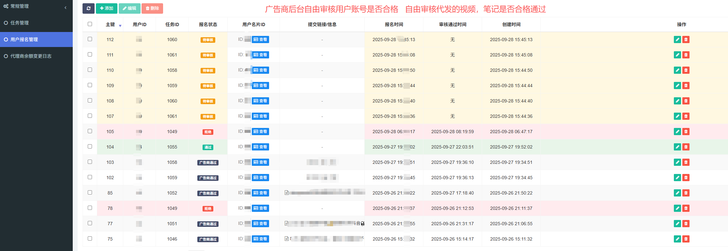Select the checkbox for row 103

click(90, 162)
